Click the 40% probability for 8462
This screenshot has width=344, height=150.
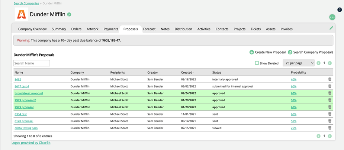tap(293, 80)
